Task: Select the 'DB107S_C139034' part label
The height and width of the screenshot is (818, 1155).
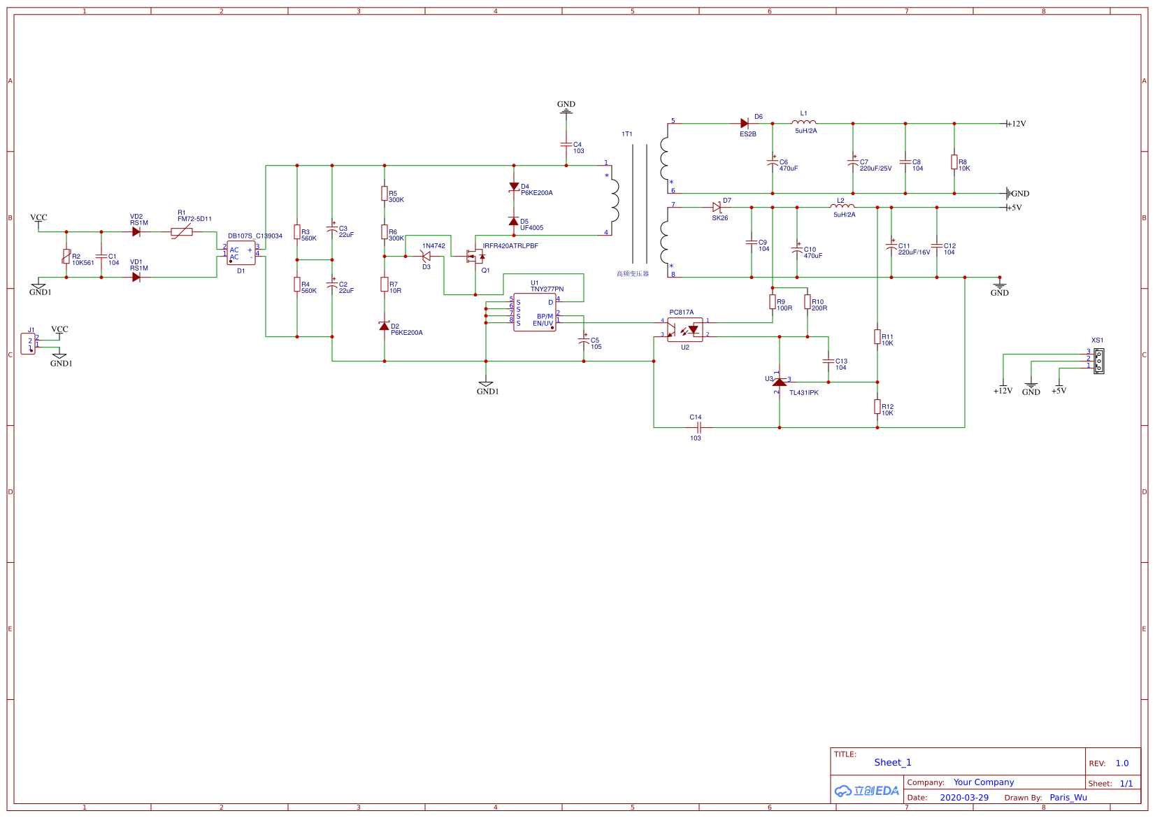Action: [255, 236]
